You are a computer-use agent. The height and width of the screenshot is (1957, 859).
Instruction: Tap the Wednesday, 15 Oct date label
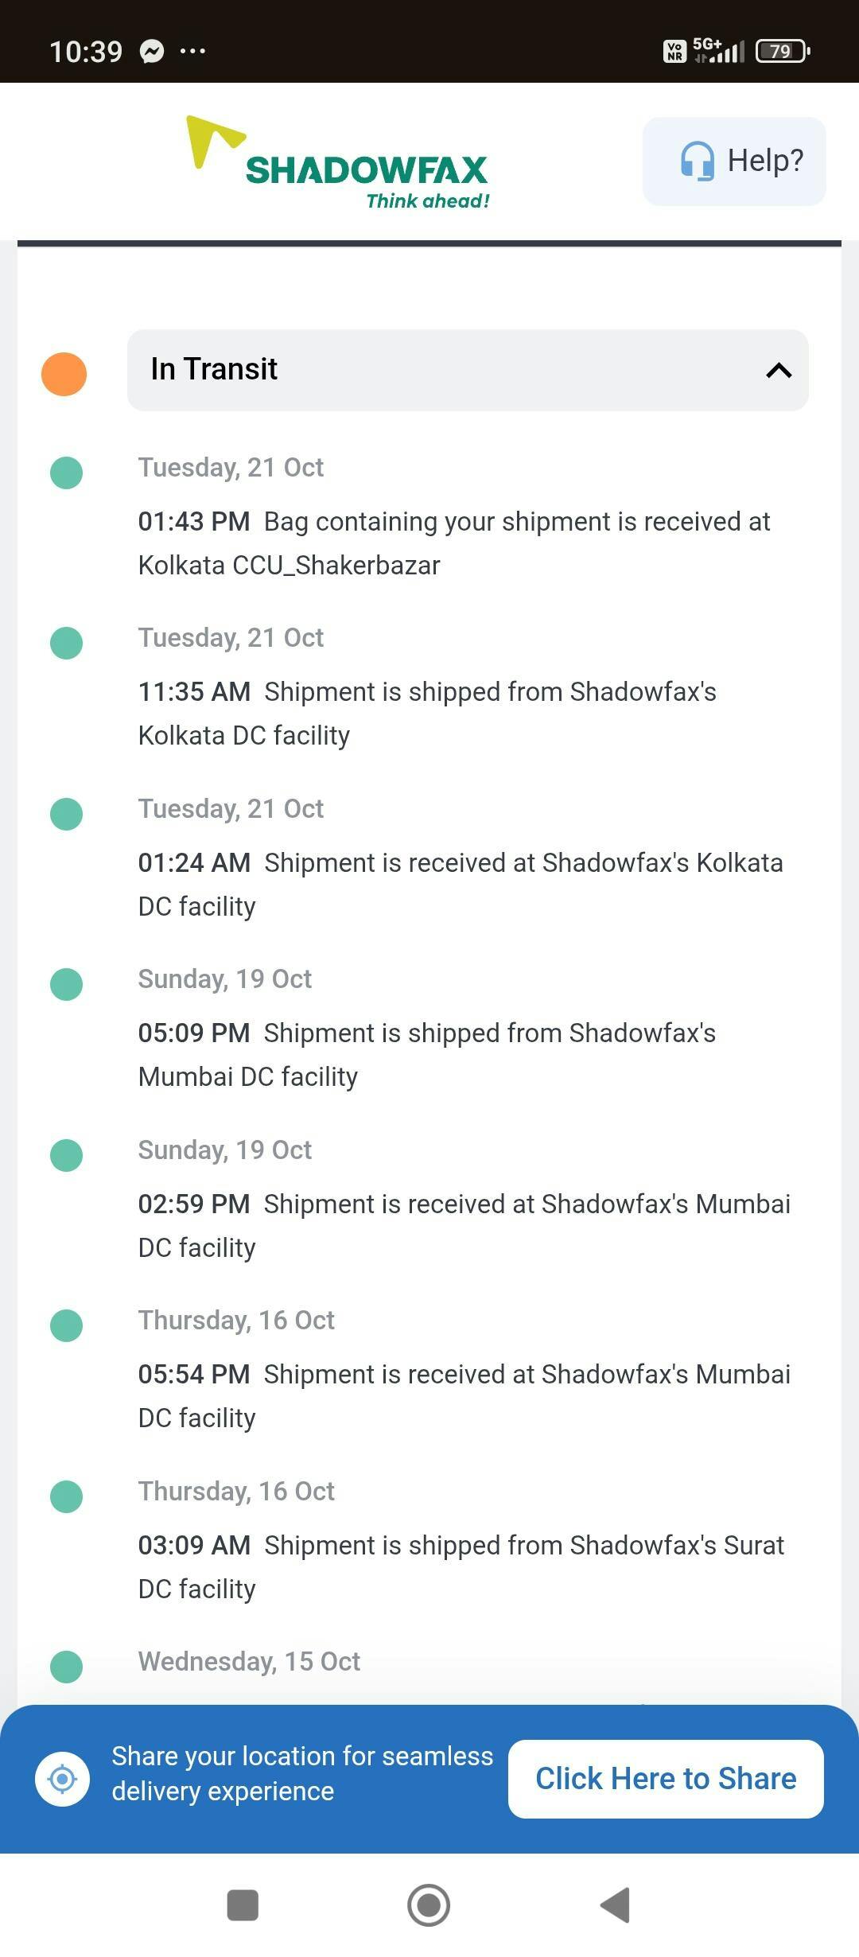pyautogui.click(x=249, y=1662)
